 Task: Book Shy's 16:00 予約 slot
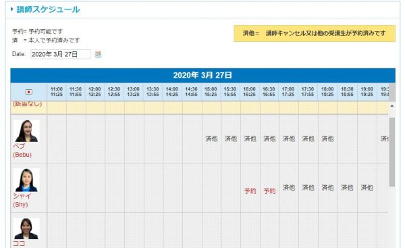(x=250, y=191)
